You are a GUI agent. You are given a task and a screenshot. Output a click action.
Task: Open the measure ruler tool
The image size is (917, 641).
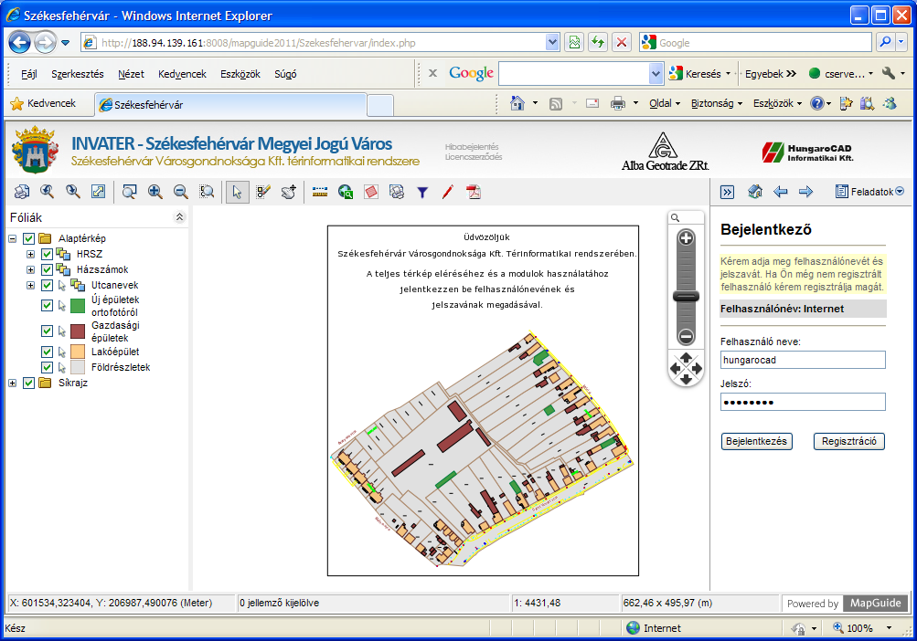(x=320, y=192)
